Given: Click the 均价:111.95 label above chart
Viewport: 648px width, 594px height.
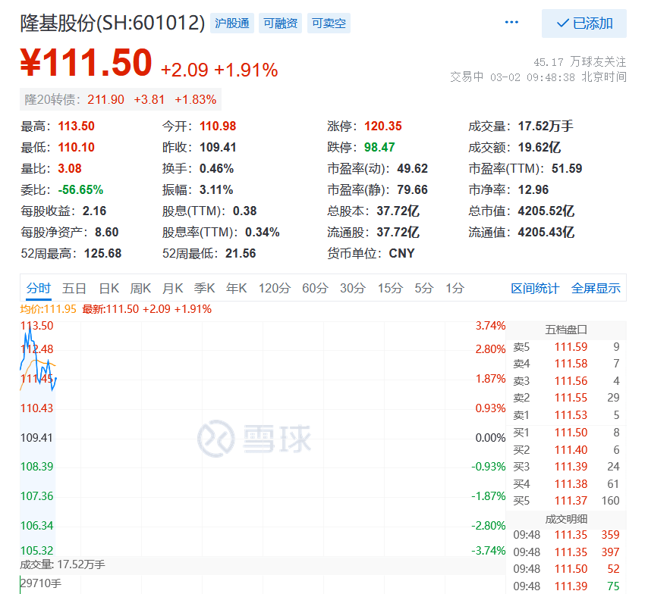Looking at the screenshot, I should tap(49, 309).
